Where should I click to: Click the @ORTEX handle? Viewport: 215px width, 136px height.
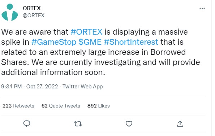[x=34, y=16]
